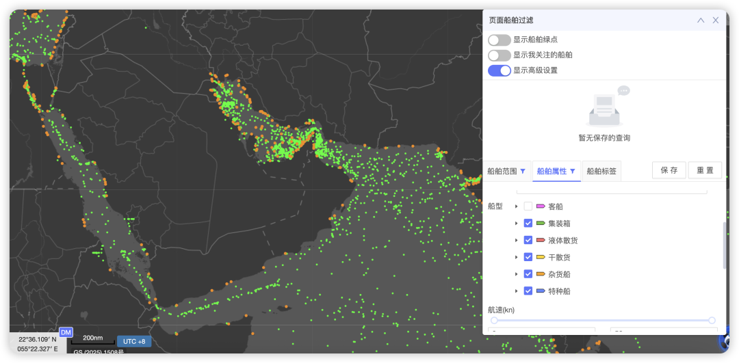Image resolution: width=739 pixels, height=363 pixels.
Task: Click the 22°36.109′ N latitude readout
Action: [38, 339]
